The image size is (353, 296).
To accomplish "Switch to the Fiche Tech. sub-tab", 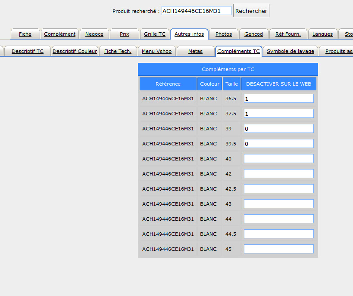I will click(x=118, y=51).
